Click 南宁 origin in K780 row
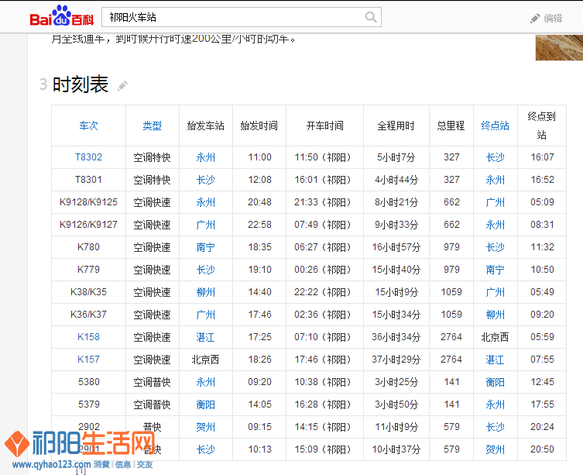This screenshot has height=475, width=583. (x=206, y=247)
